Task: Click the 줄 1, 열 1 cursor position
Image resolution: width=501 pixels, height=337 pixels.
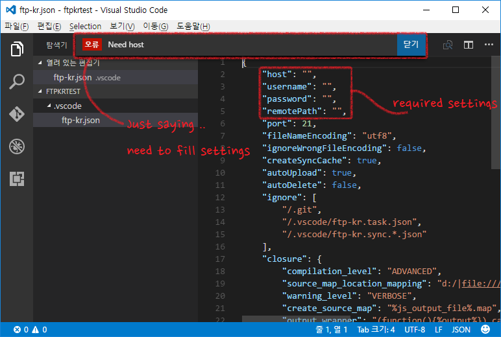Action: tap(332, 330)
